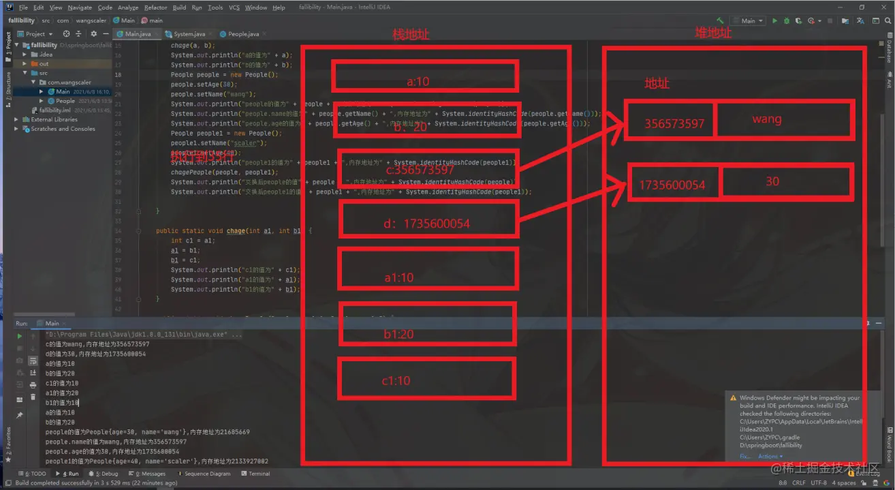Open the Refactor menu
This screenshot has height=490, width=895.
coord(155,7)
